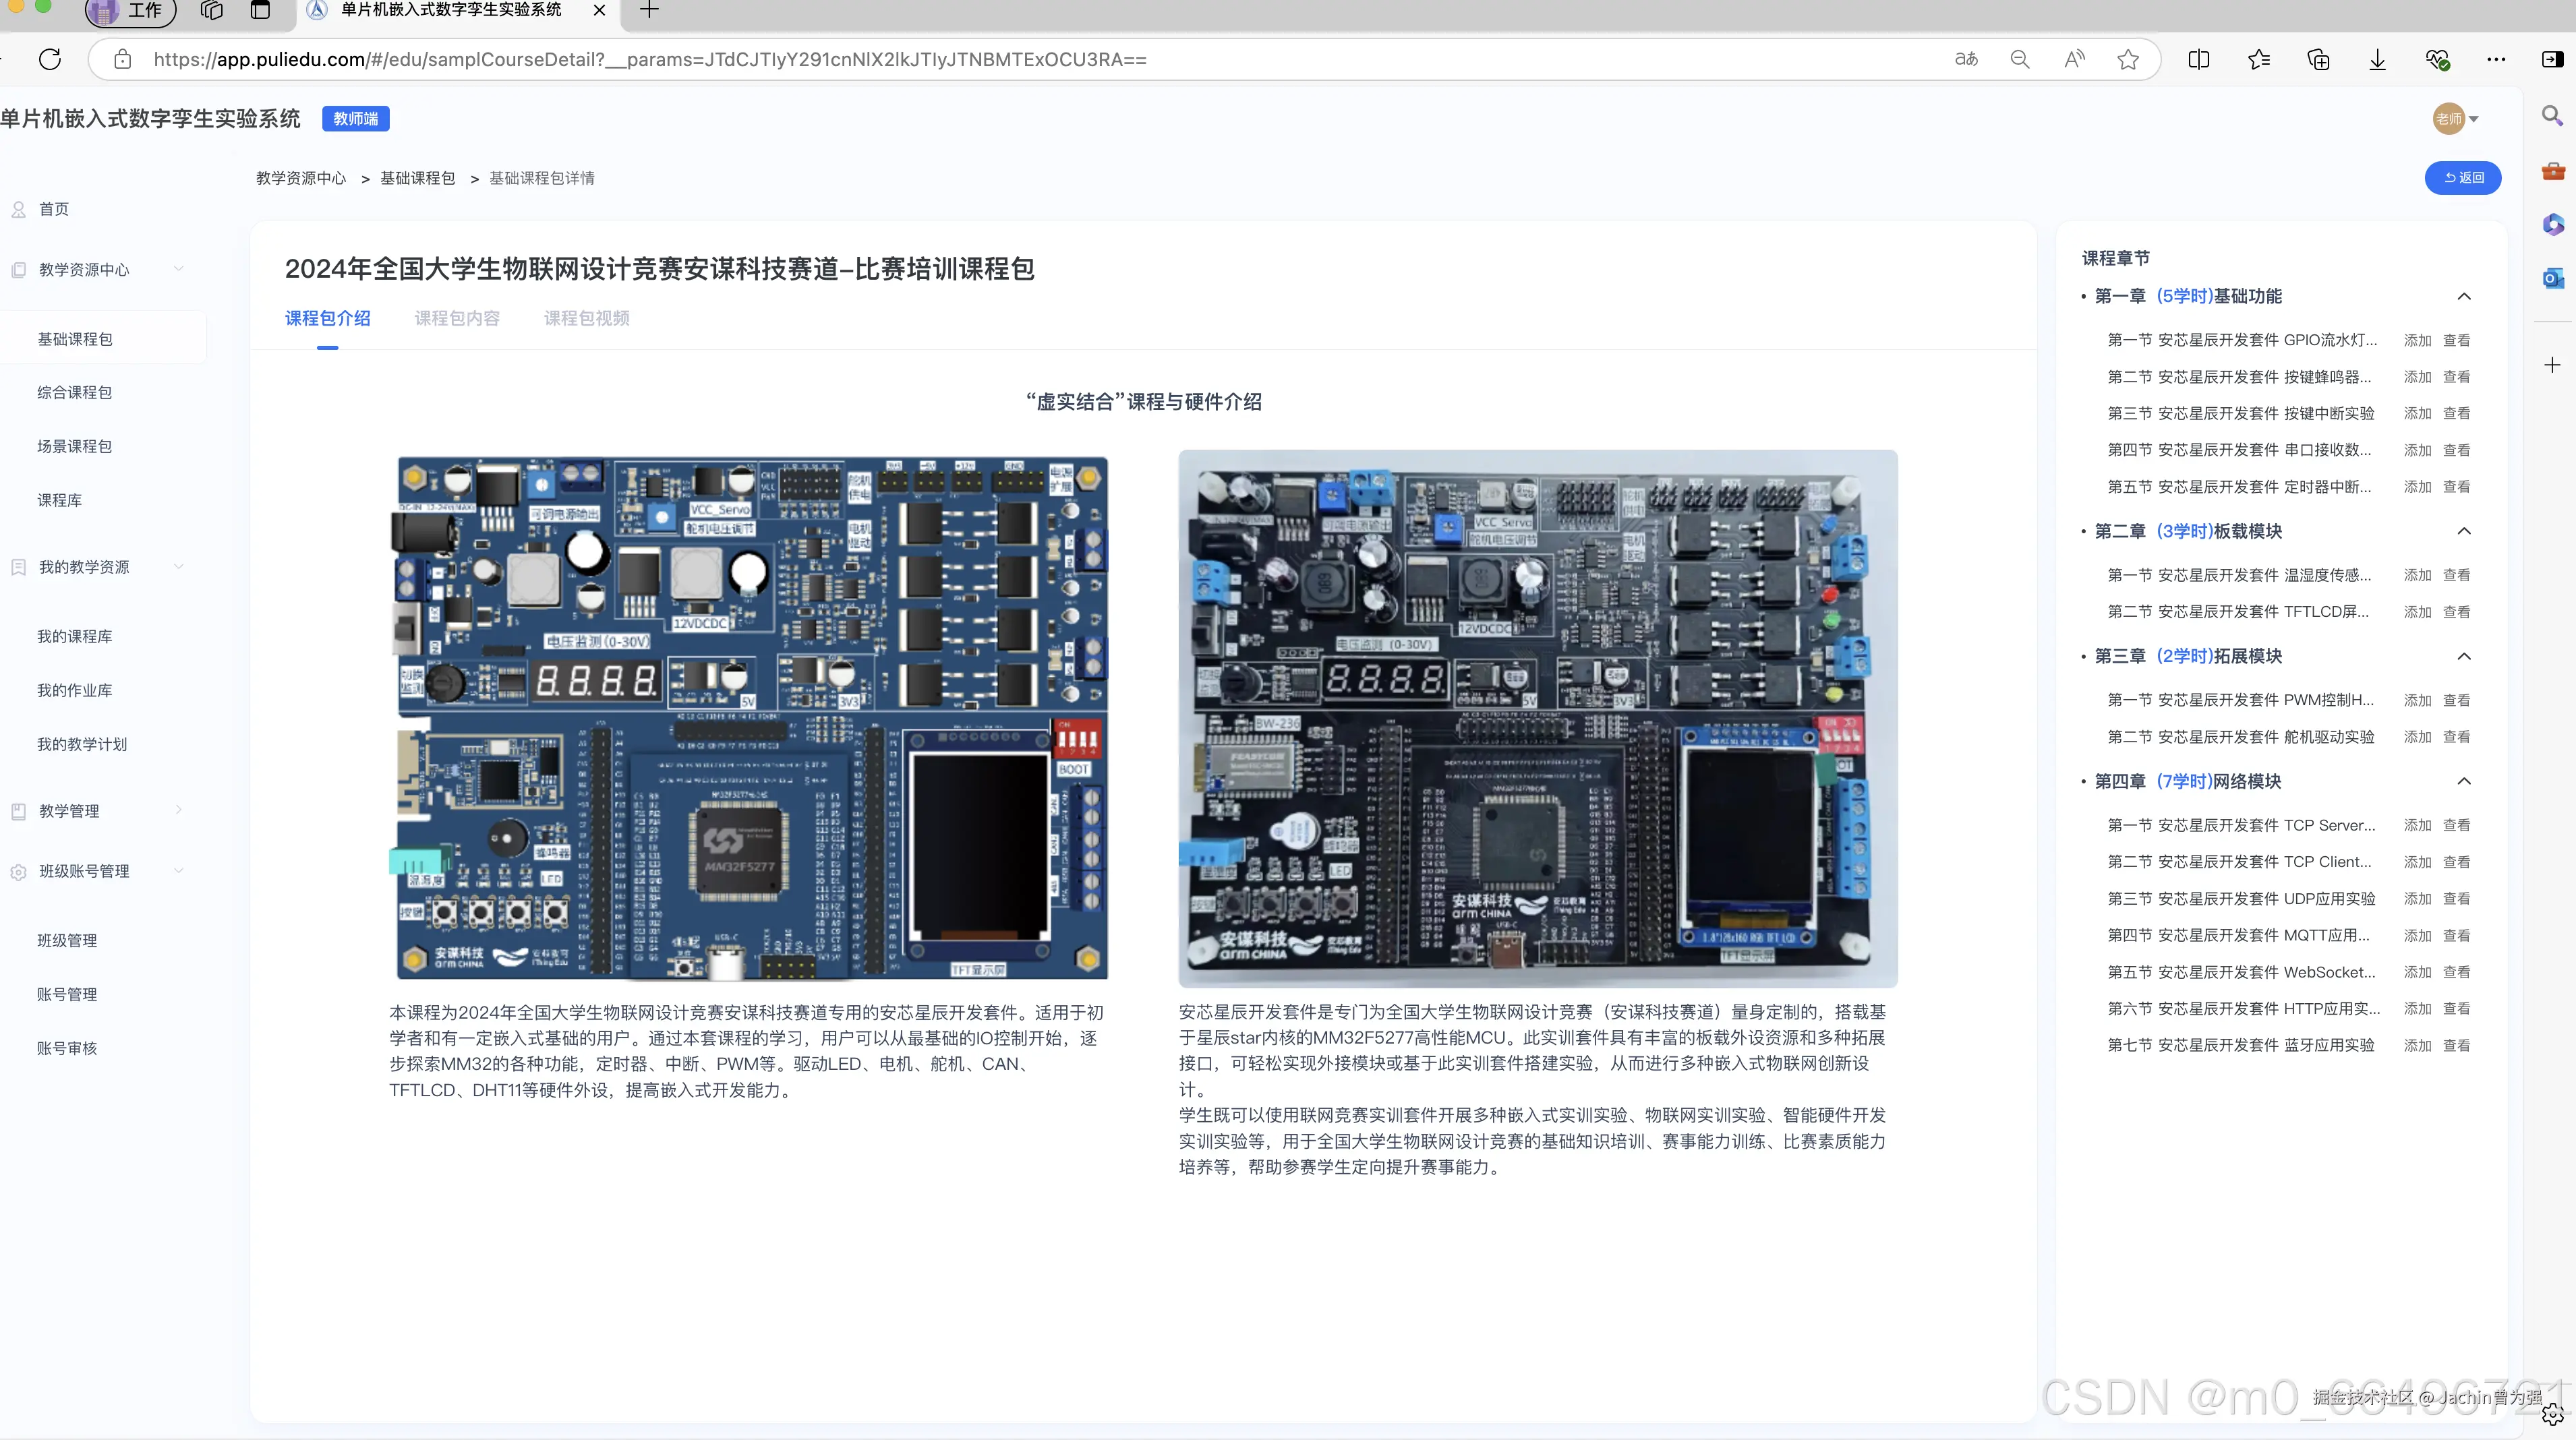
Task: Click the split screen icon
Action: [2198, 59]
